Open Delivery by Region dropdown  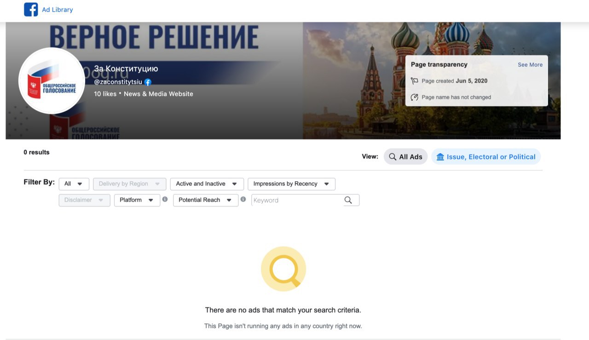[129, 184]
